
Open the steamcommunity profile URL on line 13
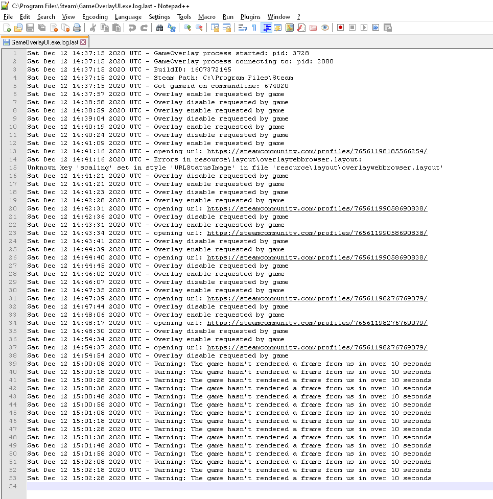317,152
